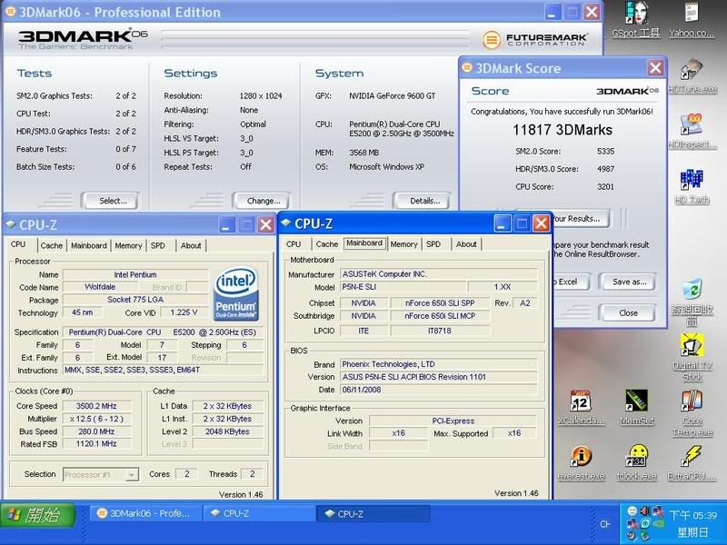727x545 pixels.
Task: Click the left CPU-Z title bar icon
Action: click(10, 224)
